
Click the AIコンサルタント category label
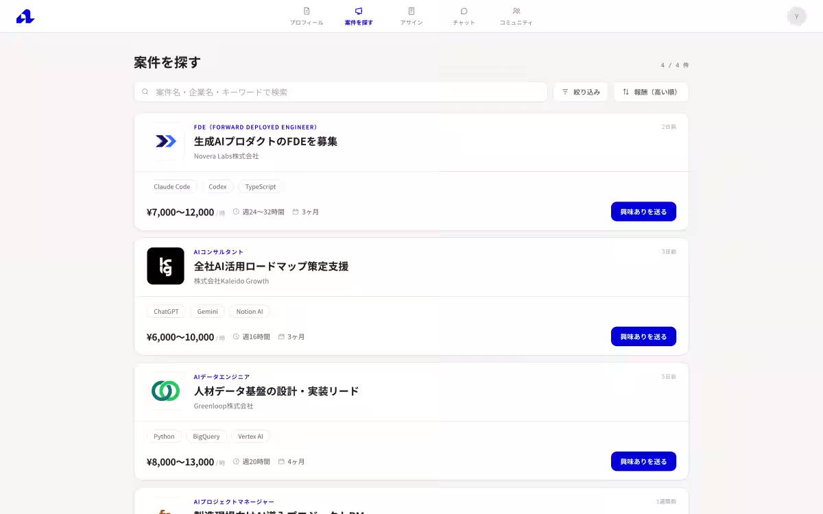point(219,252)
